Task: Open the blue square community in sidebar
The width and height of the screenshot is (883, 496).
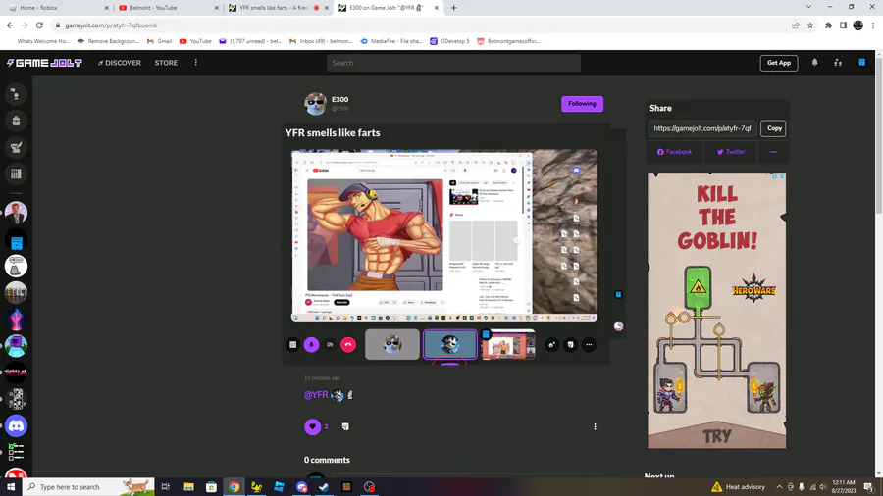Action: coord(16,242)
